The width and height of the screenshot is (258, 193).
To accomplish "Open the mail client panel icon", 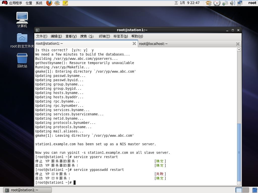I will click(57, 3).
